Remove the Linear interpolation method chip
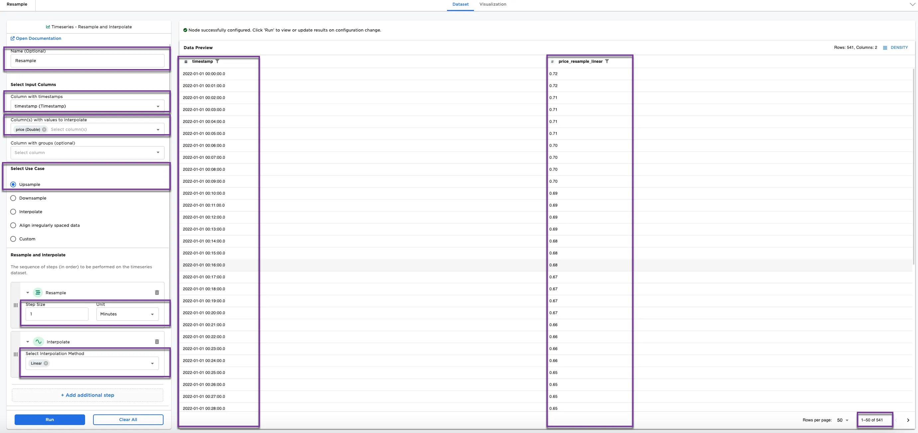 46,363
